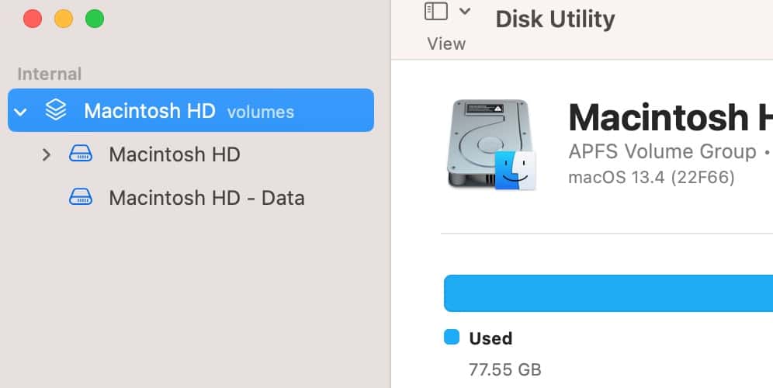Open the View dropdown chevron
Viewport: 773px width, 388px height.
465,12
